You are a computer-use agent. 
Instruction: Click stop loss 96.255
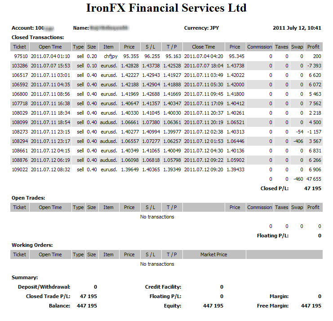152,56
